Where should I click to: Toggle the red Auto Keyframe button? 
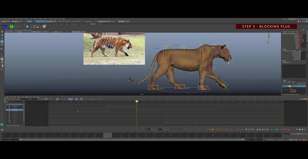point(303,140)
